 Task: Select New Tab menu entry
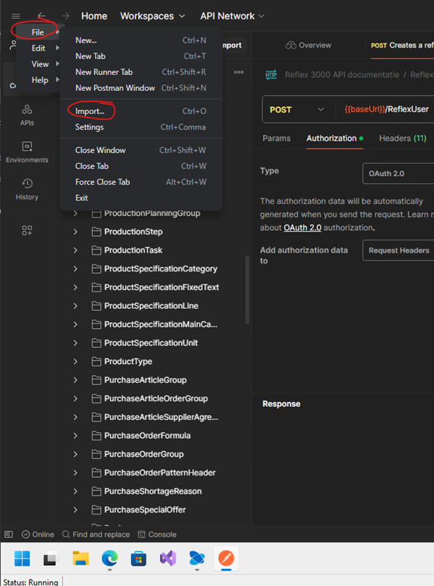tap(141, 56)
